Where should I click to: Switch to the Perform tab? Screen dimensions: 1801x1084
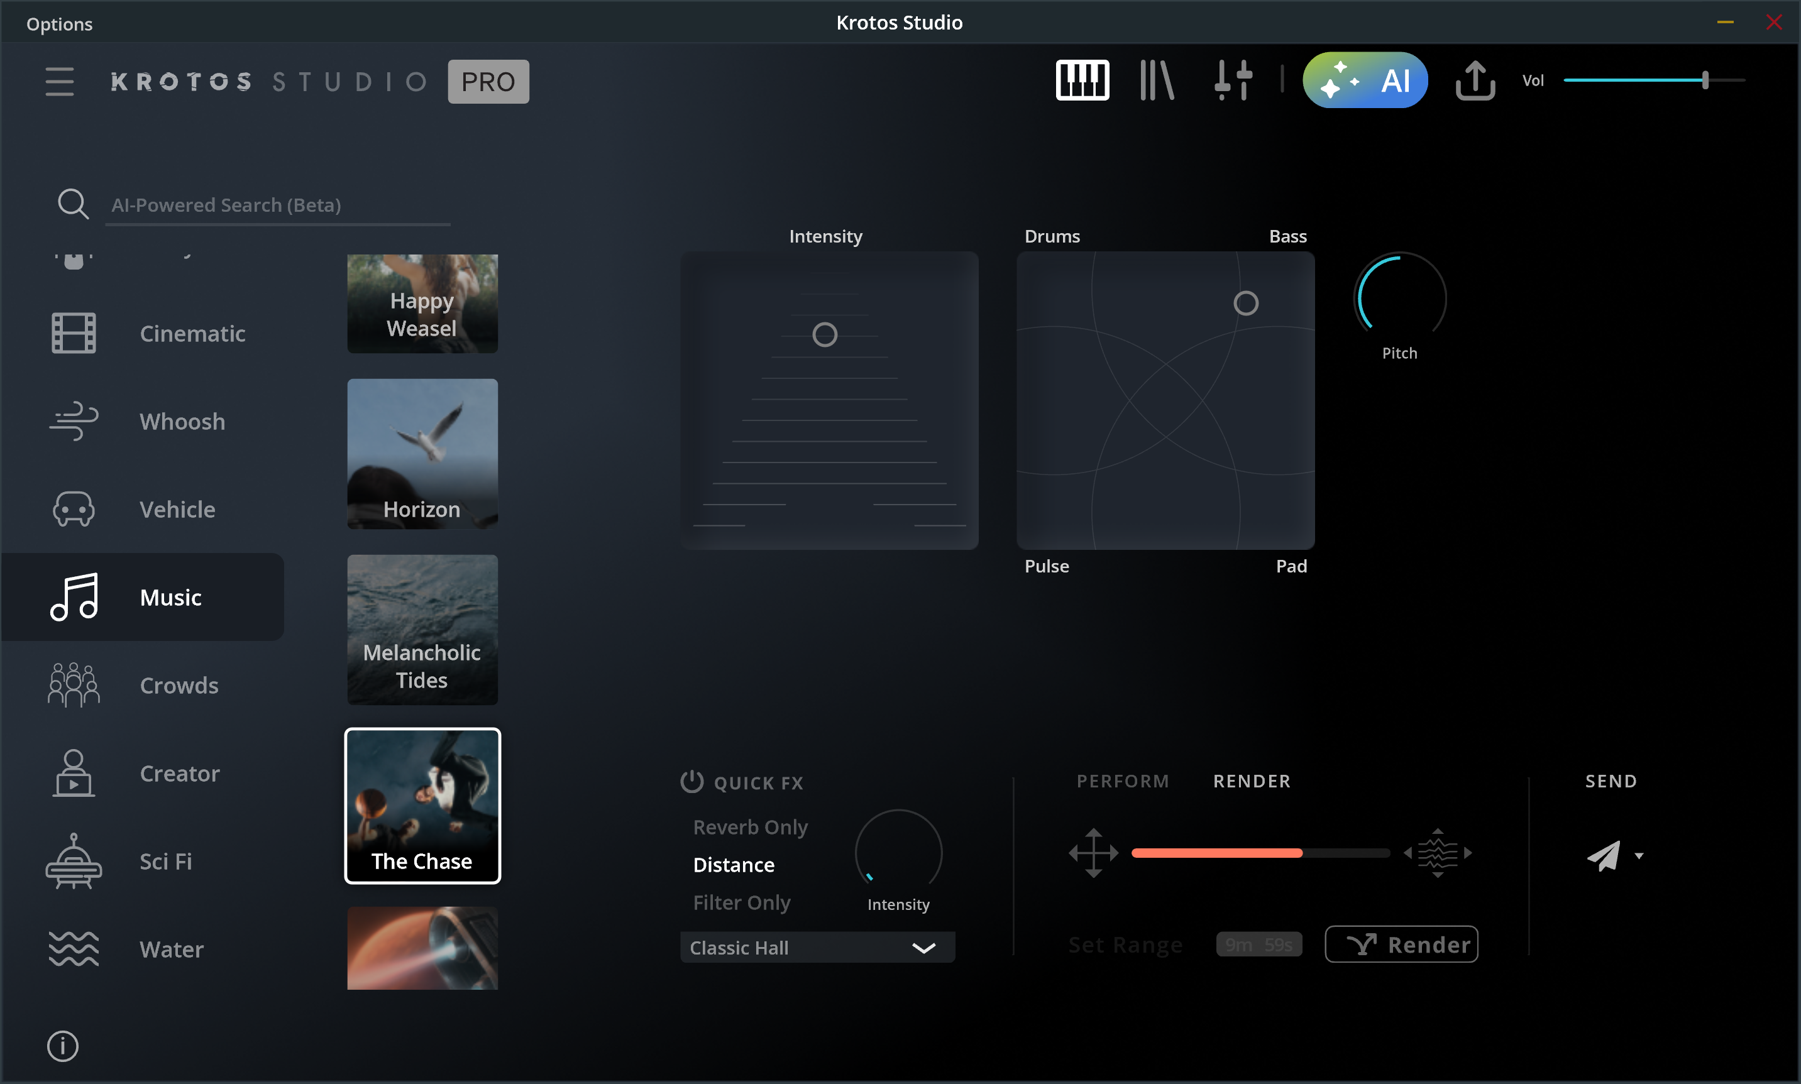tap(1123, 781)
